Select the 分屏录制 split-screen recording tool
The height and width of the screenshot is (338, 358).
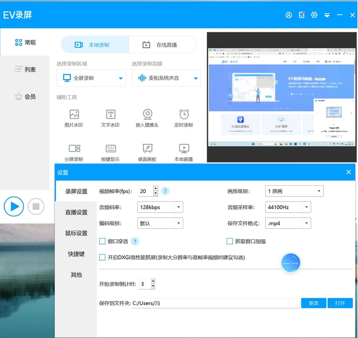click(74, 152)
